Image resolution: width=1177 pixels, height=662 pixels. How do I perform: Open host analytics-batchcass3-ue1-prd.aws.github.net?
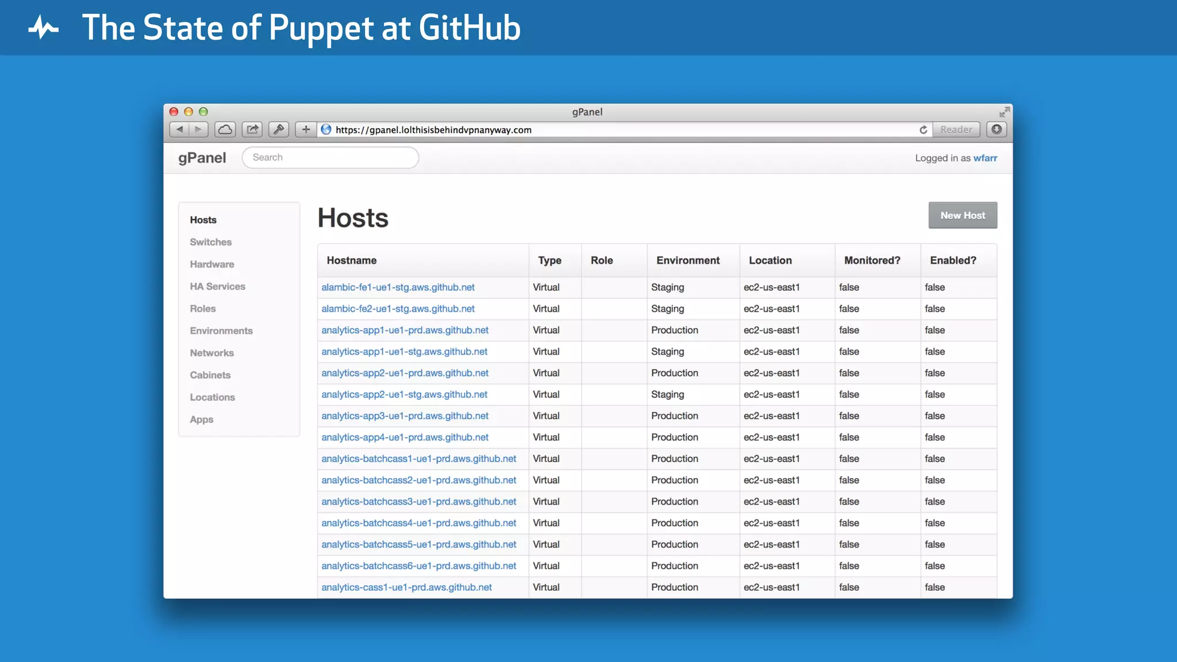point(418,502)
